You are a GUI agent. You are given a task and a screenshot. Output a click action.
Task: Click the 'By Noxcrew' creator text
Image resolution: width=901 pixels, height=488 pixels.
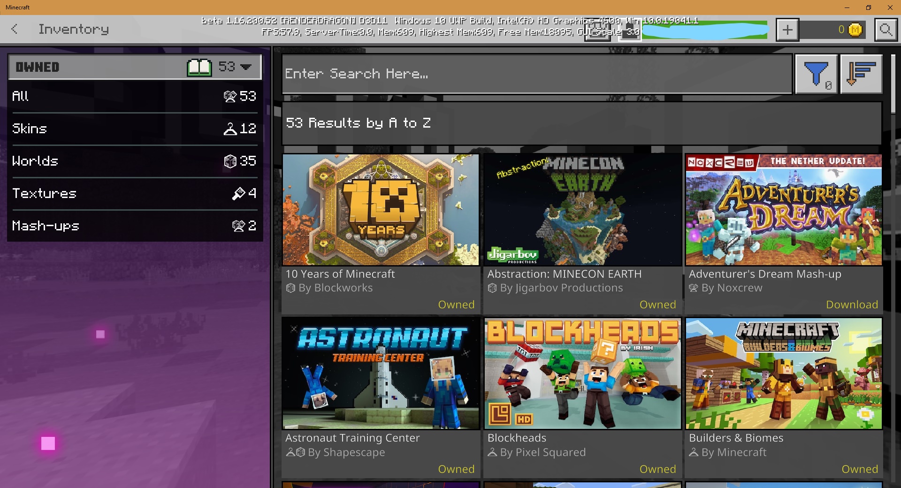pos(732,288)
